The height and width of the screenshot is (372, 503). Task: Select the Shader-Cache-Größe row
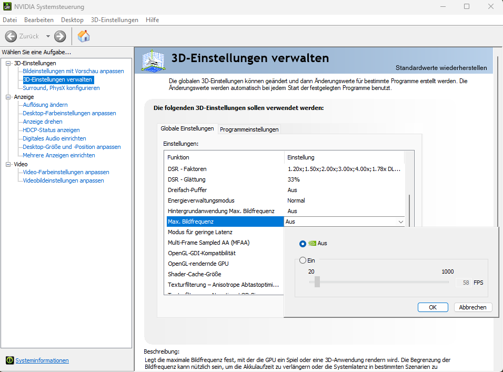[225, 274]
